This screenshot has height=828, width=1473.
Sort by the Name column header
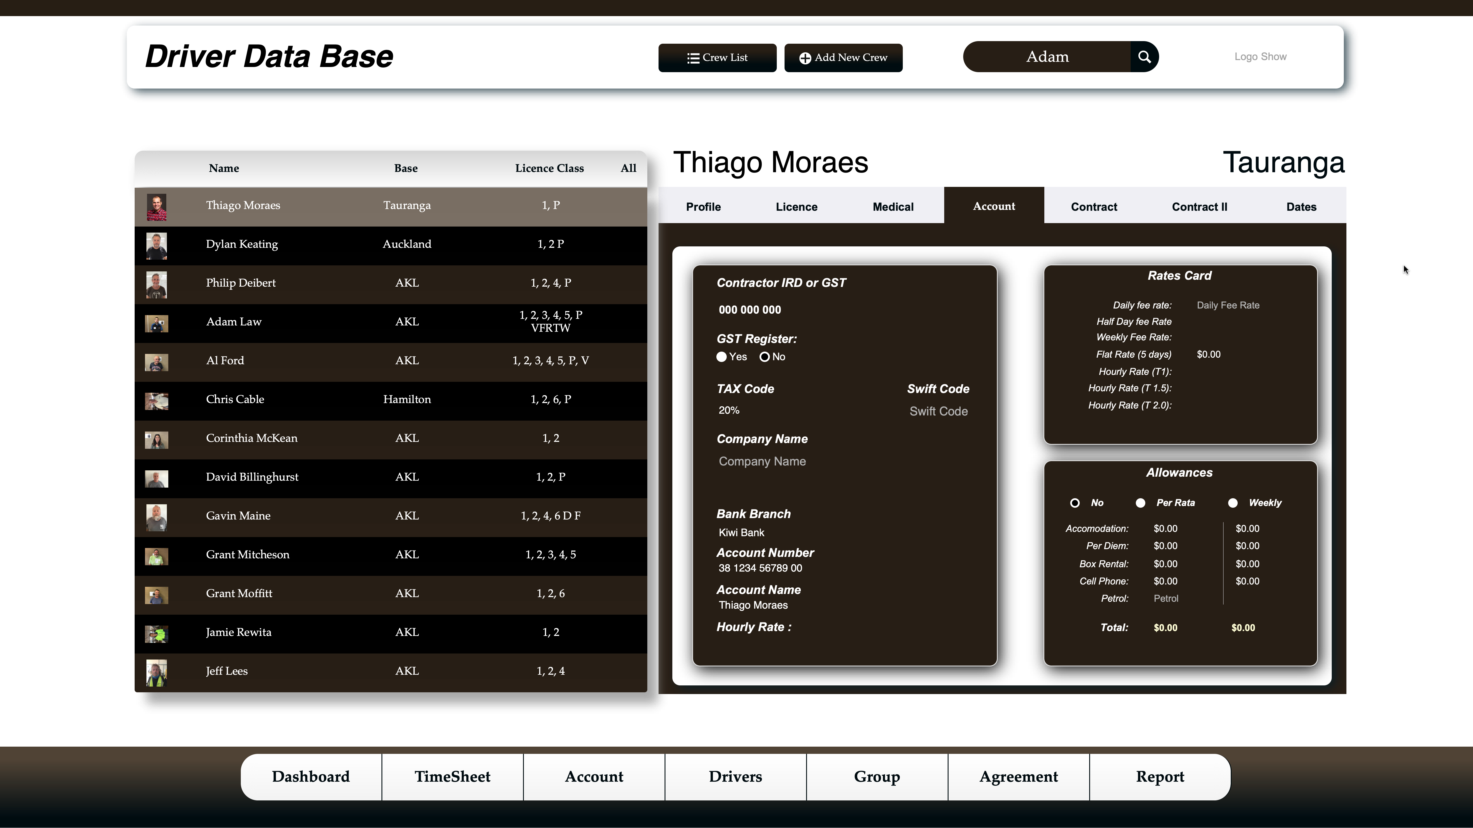pos(224,168)
